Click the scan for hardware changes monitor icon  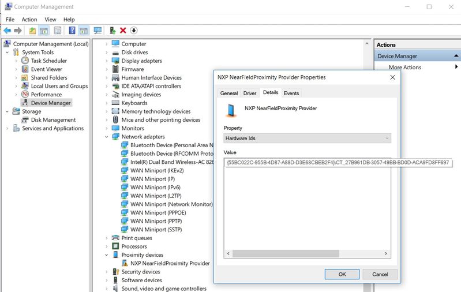pos(98,31)
